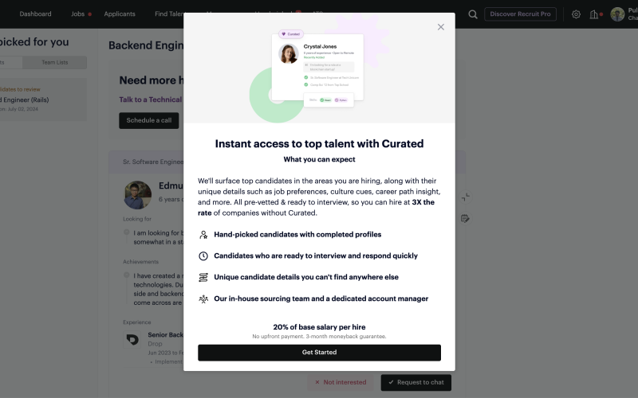
Task: Open the settings gear icon
Action: (x=576, y=14)
